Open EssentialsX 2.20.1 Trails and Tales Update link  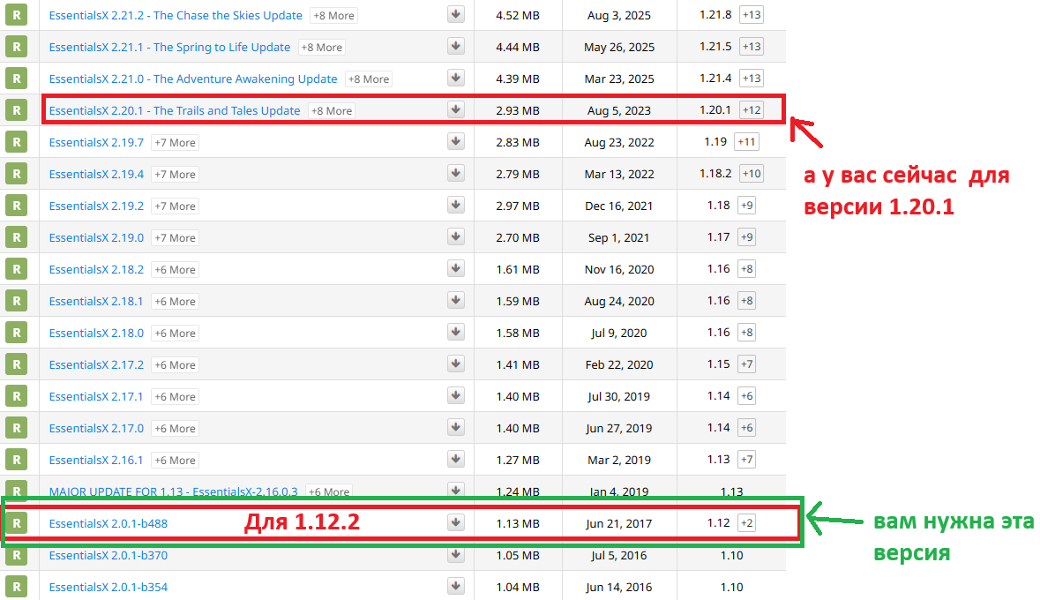(175, 110)
